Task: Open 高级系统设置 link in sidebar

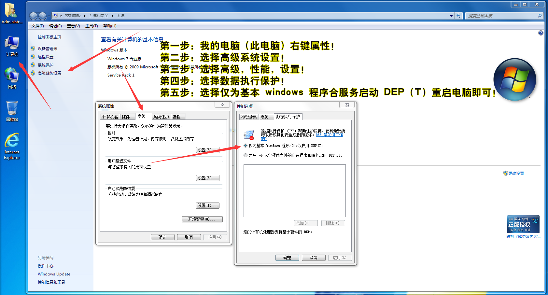Action: (x=49, y=73)
